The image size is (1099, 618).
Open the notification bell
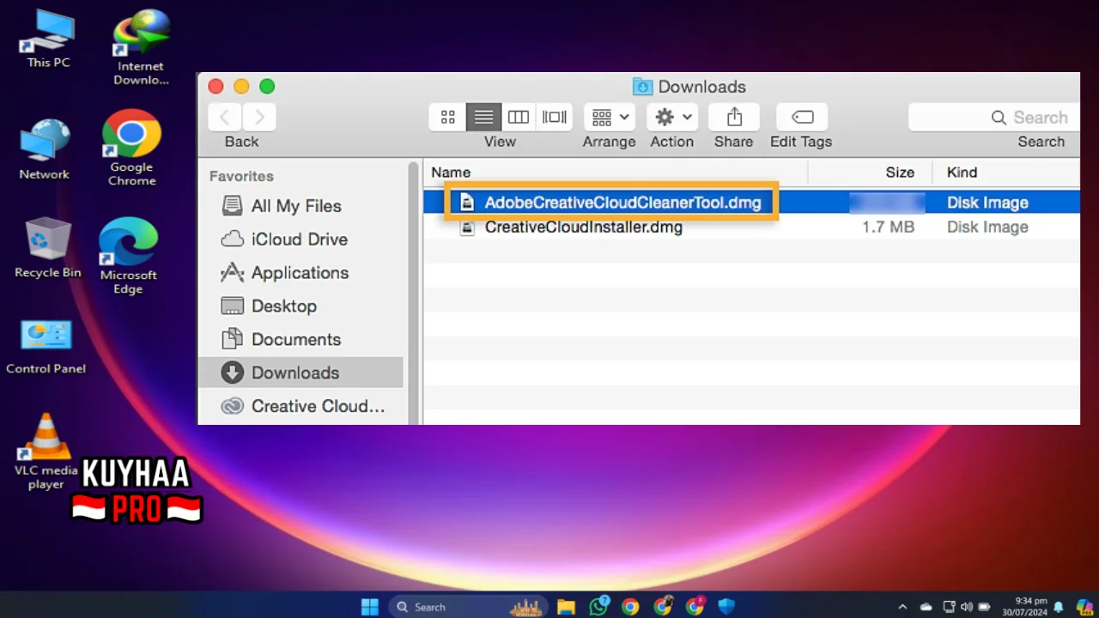click(1059, 607)
